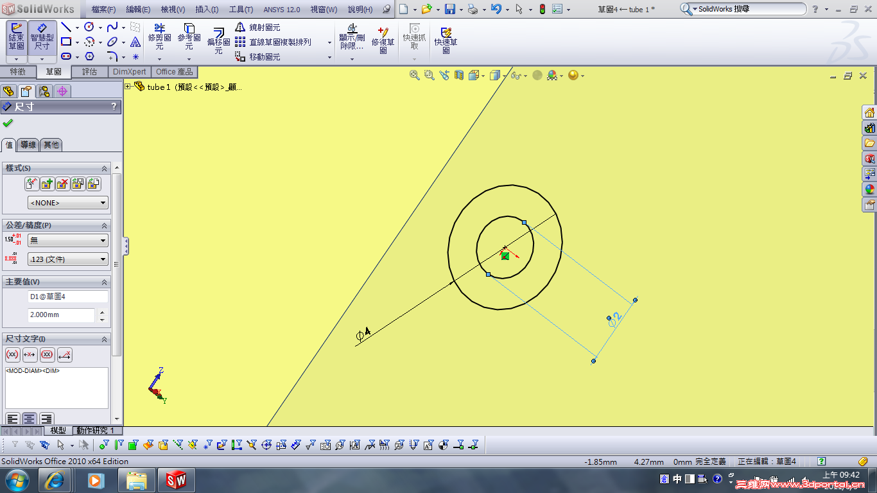Open Windows Start menu

(17, 480)
